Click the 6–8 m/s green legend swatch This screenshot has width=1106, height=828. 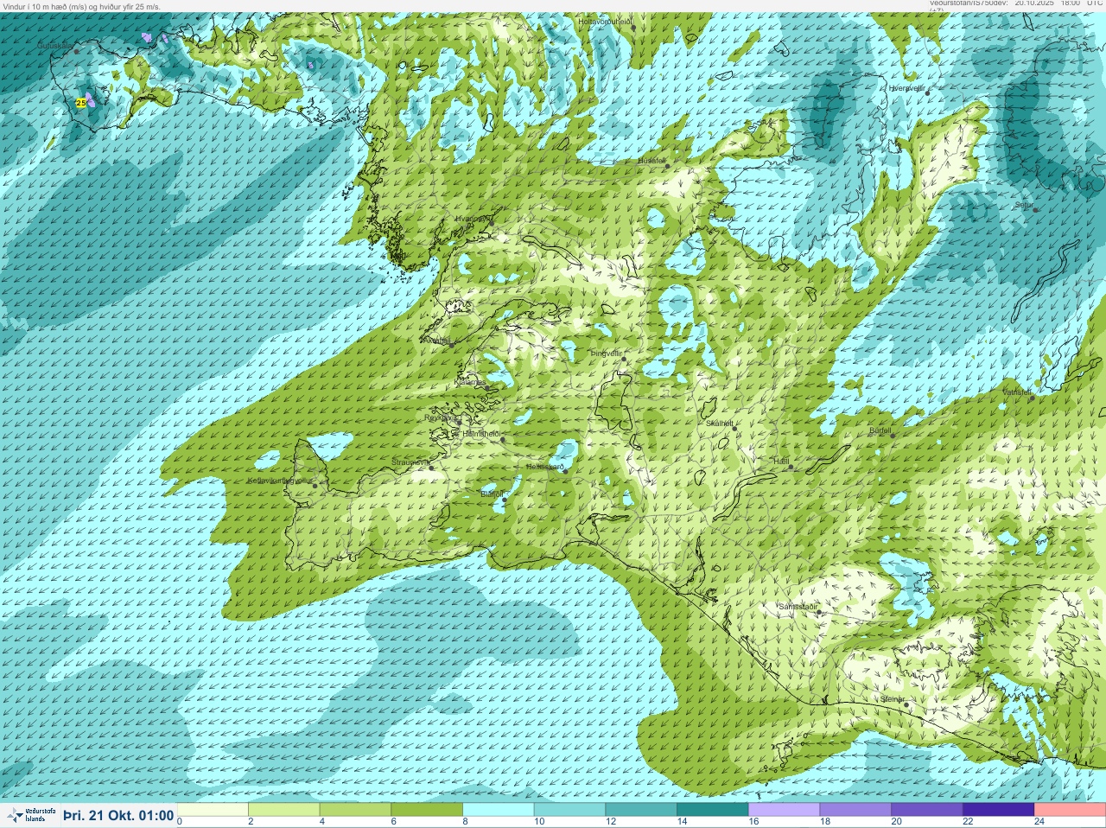(x=427, y=810)
